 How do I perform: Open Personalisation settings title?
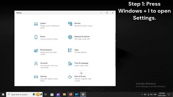46,50
